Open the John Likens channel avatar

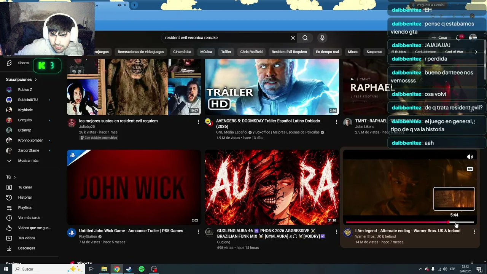point(348,123)
